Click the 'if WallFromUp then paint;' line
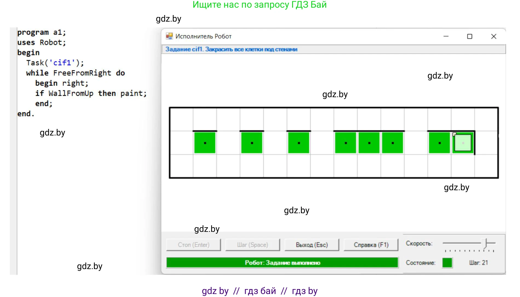Viewport: 520px width, 297px height. coord(91,94)
